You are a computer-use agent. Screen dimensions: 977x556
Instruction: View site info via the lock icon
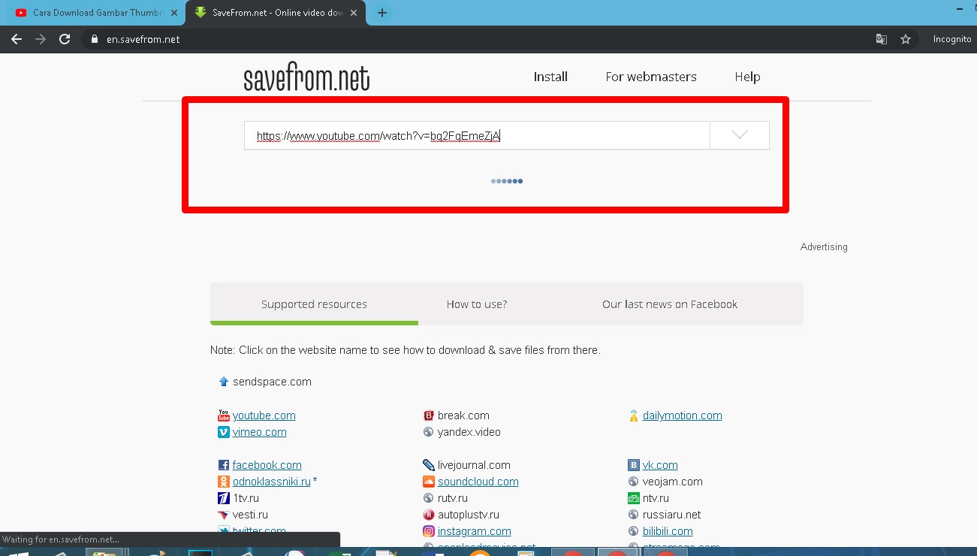click(x=94, y=39)
